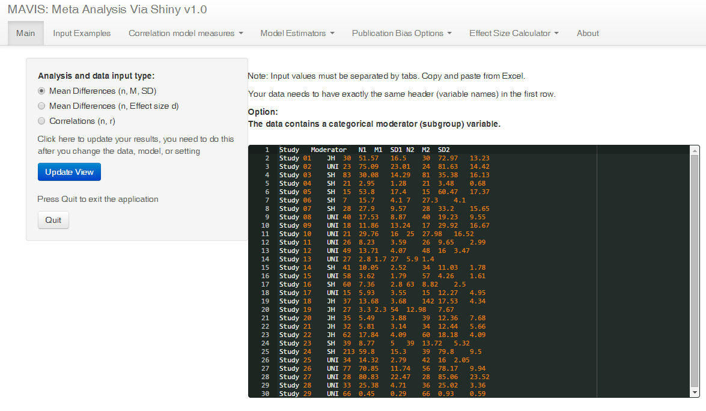Image resolution: width=706 pixels, height=411 pixels.
Task: Click scrollbar down arrow in data editor
Action: [x=695, y=392]
